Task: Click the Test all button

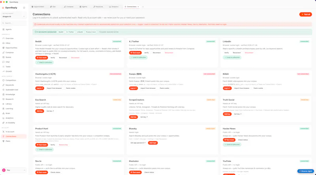Action: (x=305, y=14)
